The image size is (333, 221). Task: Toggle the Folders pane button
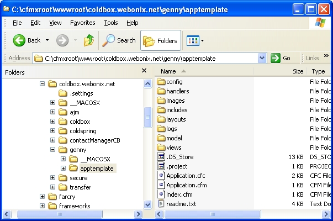[x=161, y=40]
